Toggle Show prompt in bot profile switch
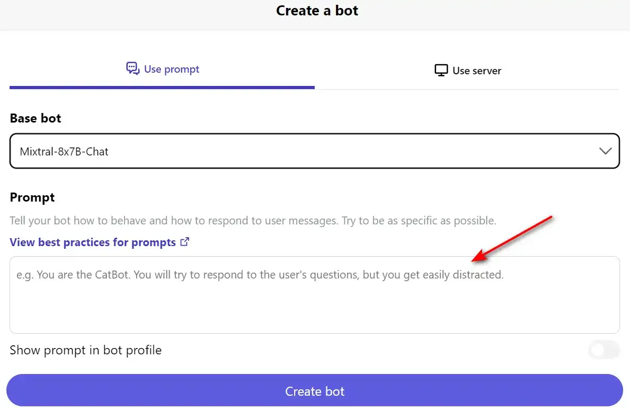 [x=604, y=350]
